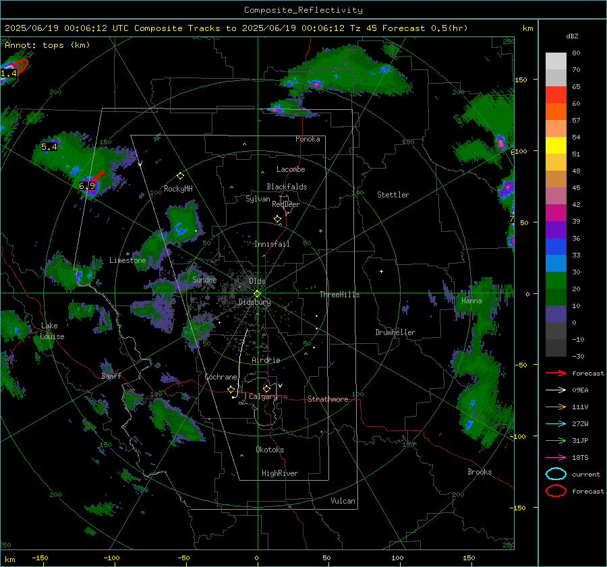607x567 pixels.
Task: Click the ThreeHills label
Action: pyautogui.click(x=339, y=295)
